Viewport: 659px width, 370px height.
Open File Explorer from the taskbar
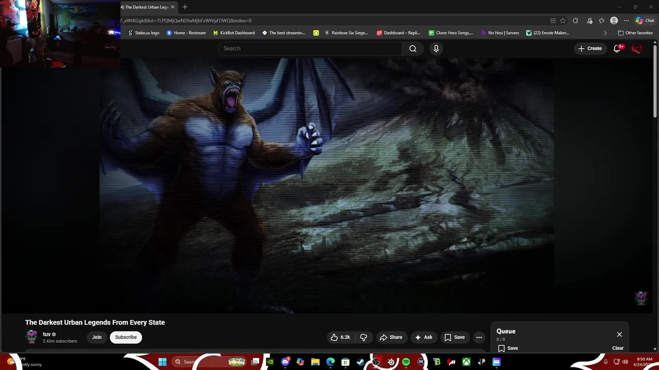tap(316, 362)
